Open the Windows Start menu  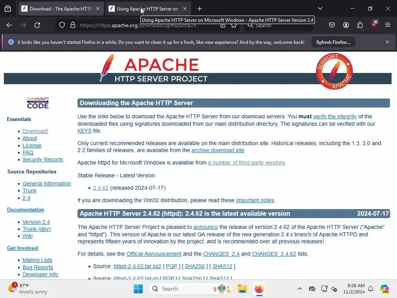click(x=138, y=289)
